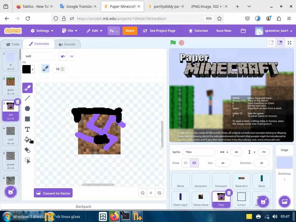
Task: Zoom in the costume canvas
Action: [x=159, y=193]
